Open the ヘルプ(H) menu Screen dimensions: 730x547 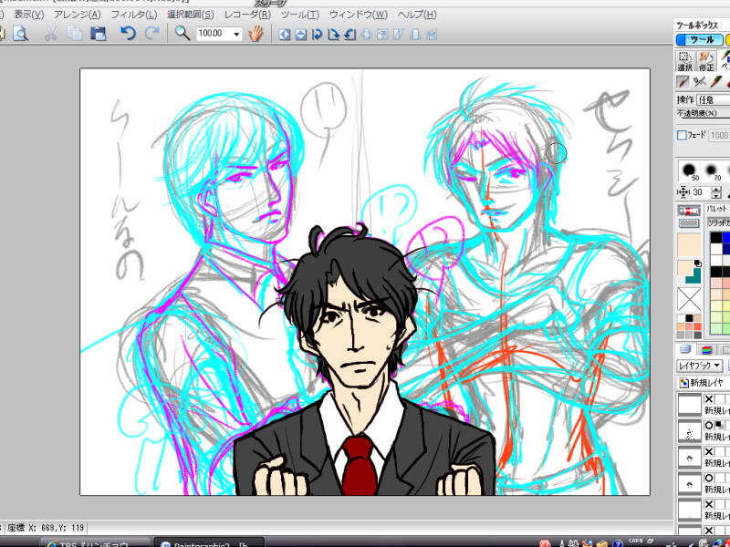pos(417,15)
